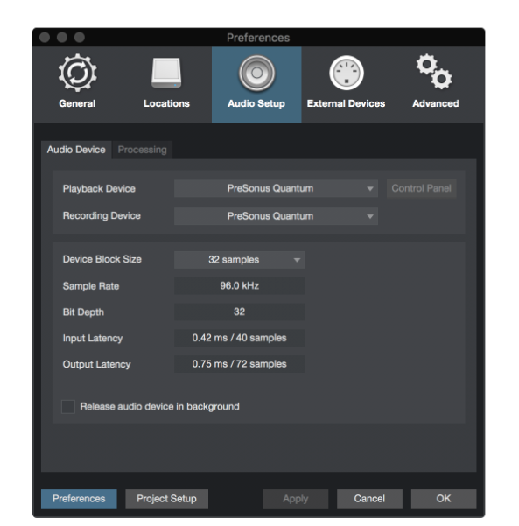Select the Locations drive icon
Viewport: 519px width, 526px height.
166,73
